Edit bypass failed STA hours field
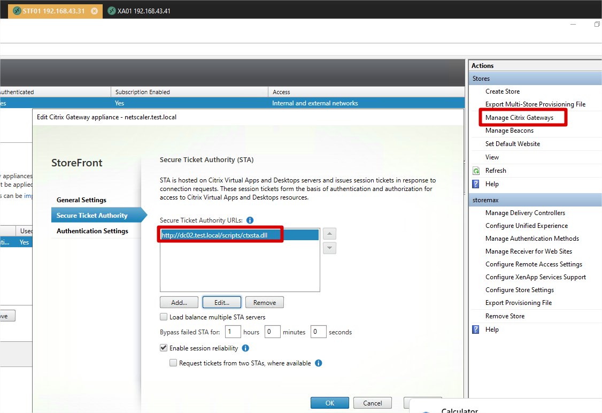Image resolution: width=602 pixels, height=413 pixels. click(x=233, y=332)
